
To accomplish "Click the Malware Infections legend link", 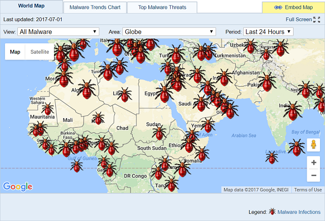I will (x=299, y=212).
